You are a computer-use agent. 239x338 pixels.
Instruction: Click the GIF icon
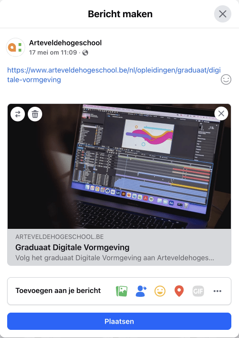(x=198, y=291)
